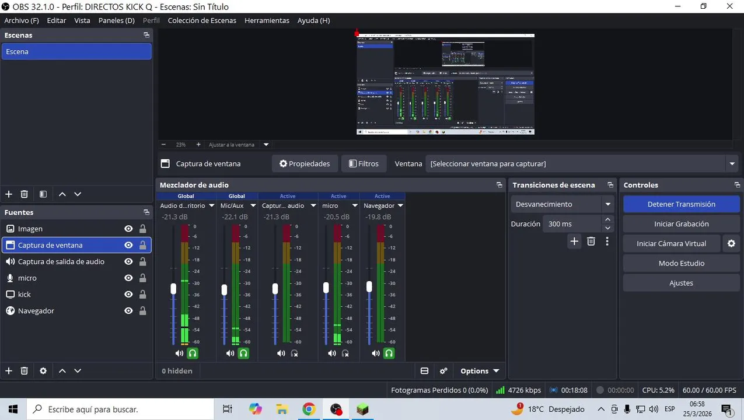The image size is (744, 420).
Task: Zoom in the preview with plus icon
Action: 198,145
